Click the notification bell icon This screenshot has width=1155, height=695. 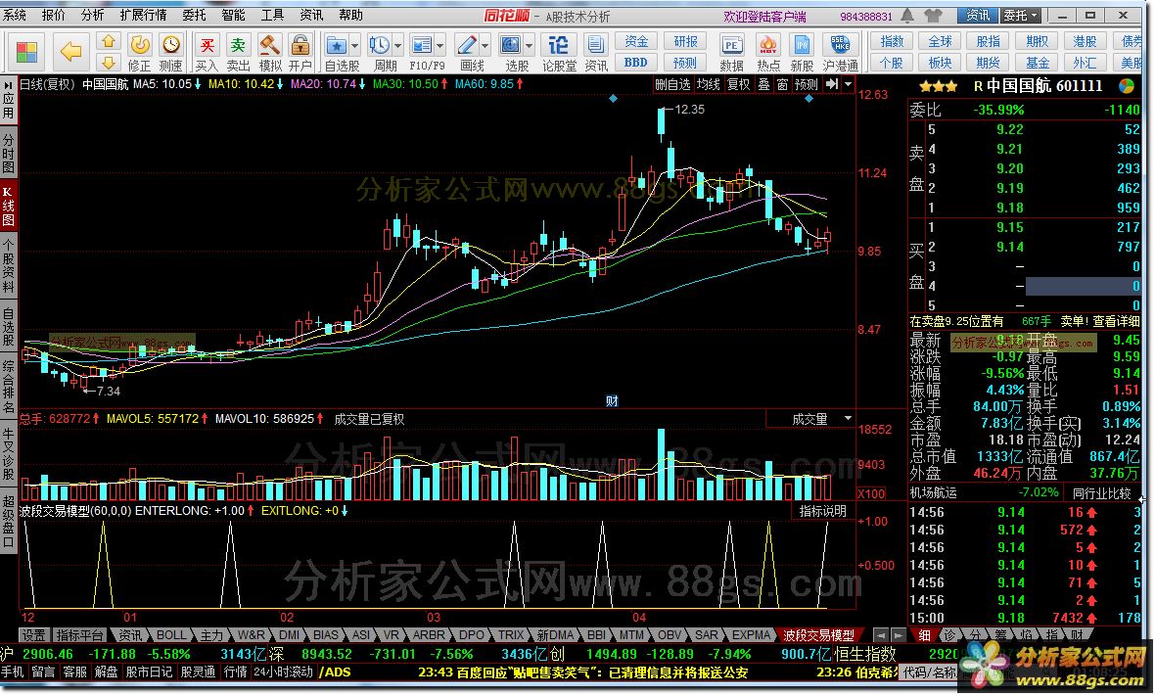[x=907, y=16]
